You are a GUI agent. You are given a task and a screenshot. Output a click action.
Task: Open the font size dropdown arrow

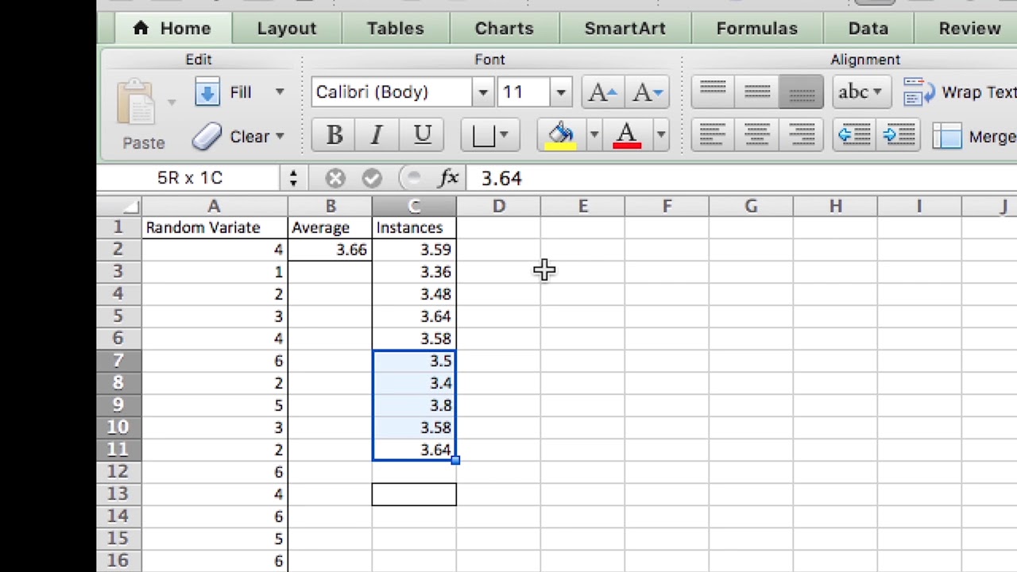coord(560,92)
